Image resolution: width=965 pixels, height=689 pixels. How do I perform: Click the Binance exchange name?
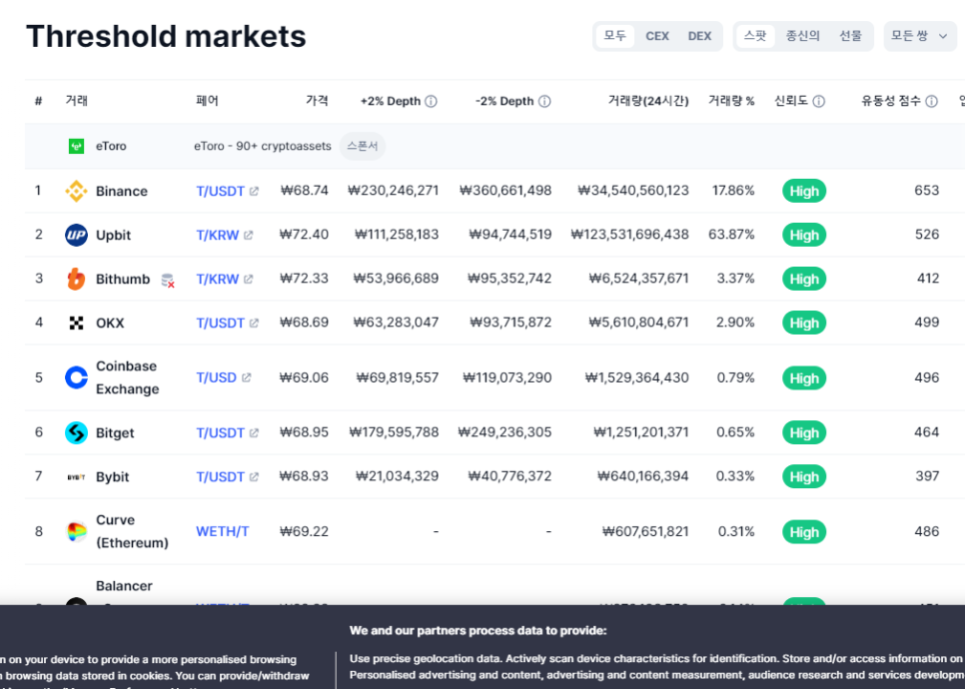pyautogui.click(x=121, y=192)
